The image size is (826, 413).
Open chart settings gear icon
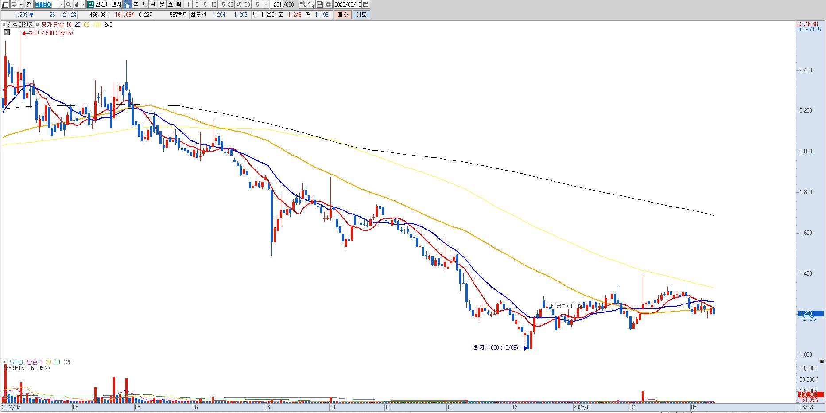(x=328, y=4)
